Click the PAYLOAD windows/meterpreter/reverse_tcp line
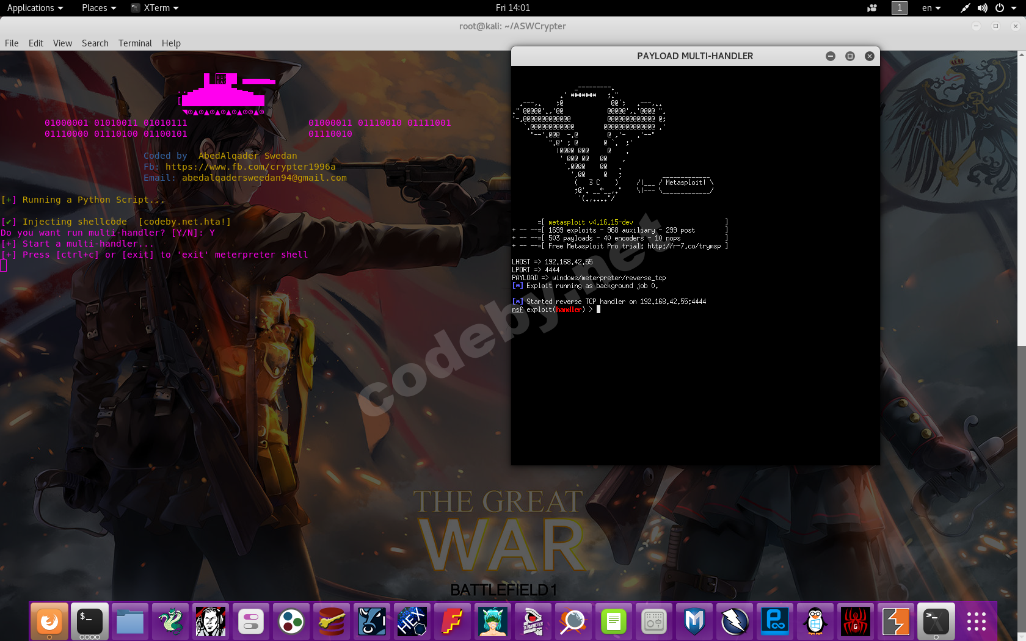 pyautogui.click(x=589, y=278)
